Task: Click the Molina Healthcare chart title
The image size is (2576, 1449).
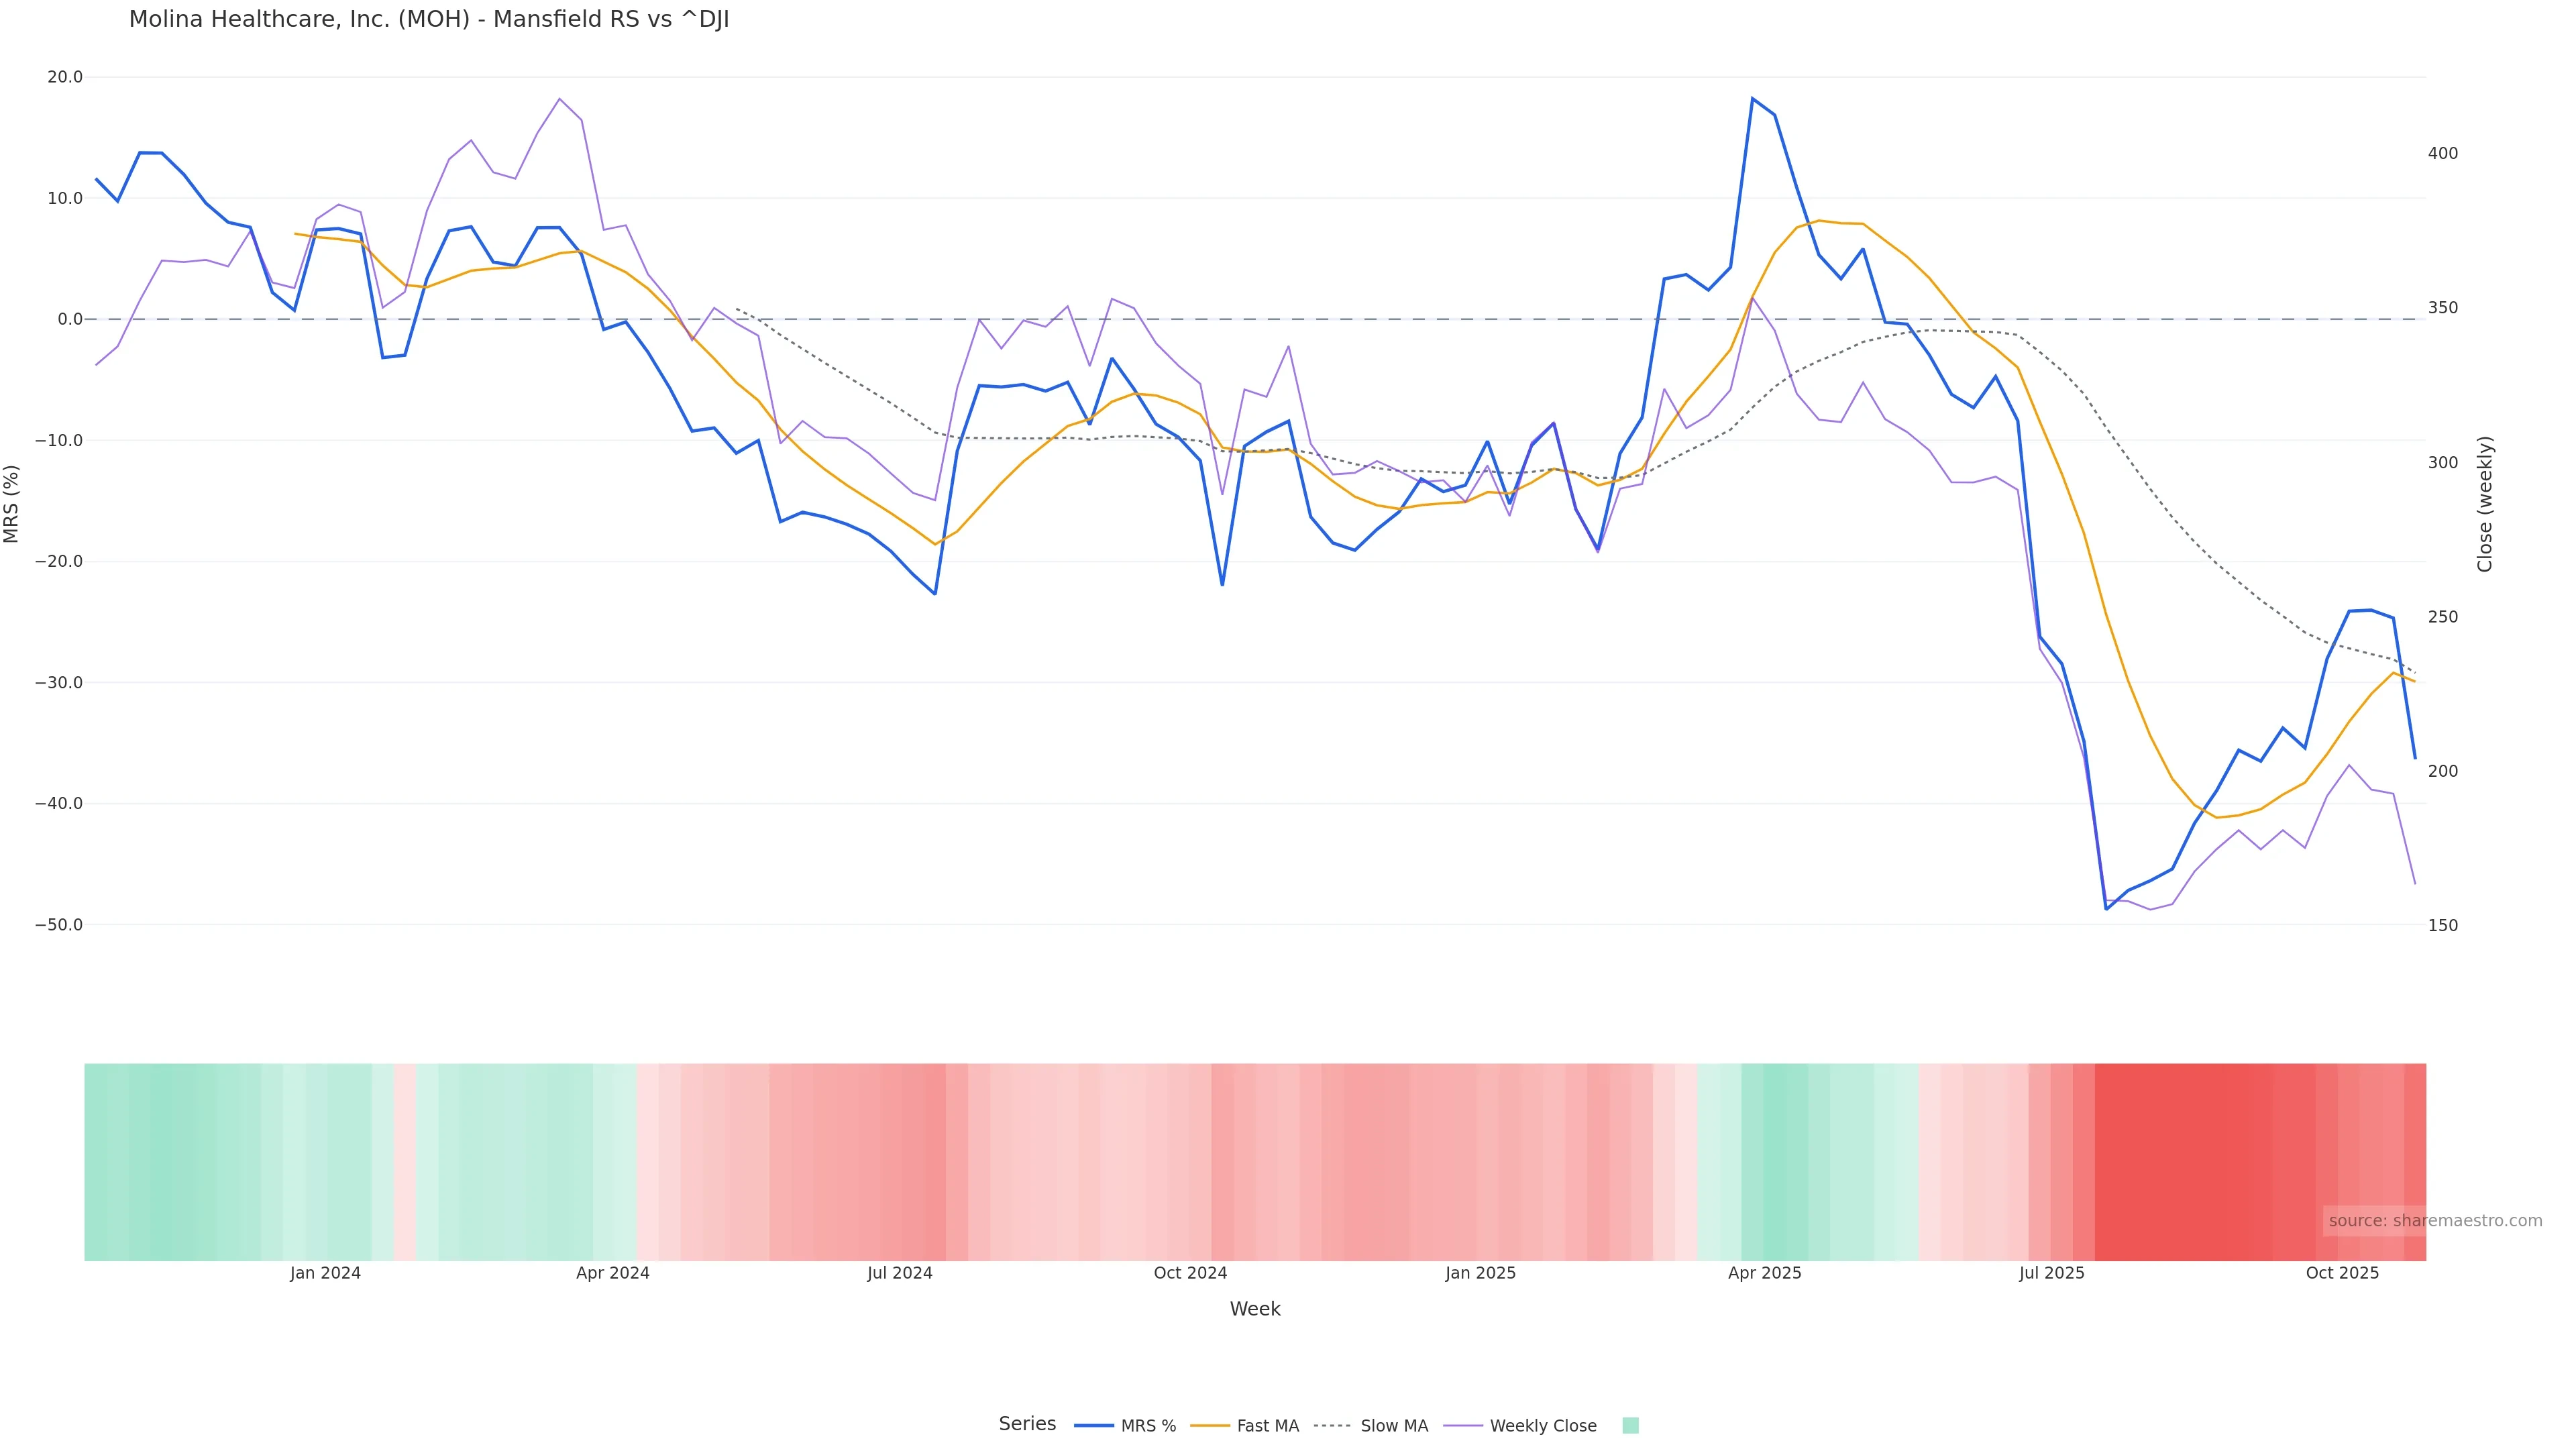Action: pos(429,20)
